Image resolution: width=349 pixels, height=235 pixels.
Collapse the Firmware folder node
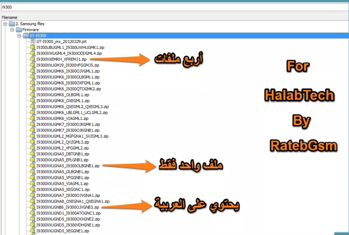coord(12,30)
